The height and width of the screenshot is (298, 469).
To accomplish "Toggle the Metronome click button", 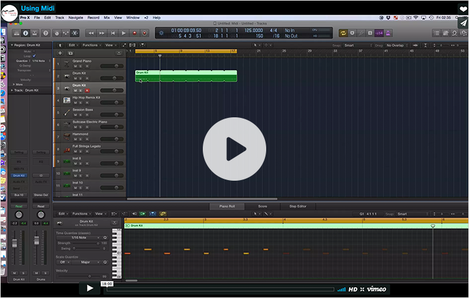I will pyautogui.click(x=388, y=33).
